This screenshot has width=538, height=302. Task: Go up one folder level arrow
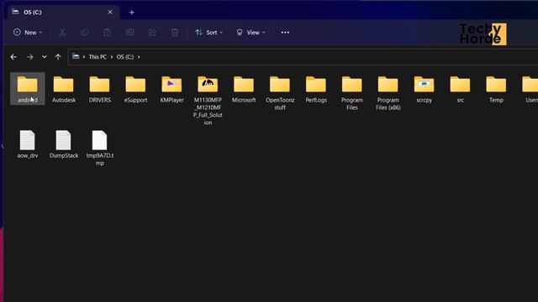click(58, 57)
